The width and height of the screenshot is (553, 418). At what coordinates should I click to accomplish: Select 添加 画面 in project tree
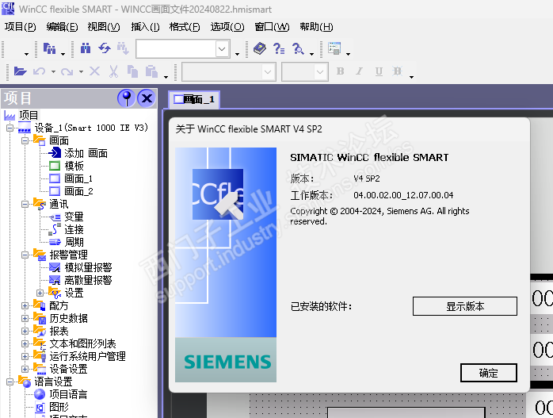[x=86, y=153]
